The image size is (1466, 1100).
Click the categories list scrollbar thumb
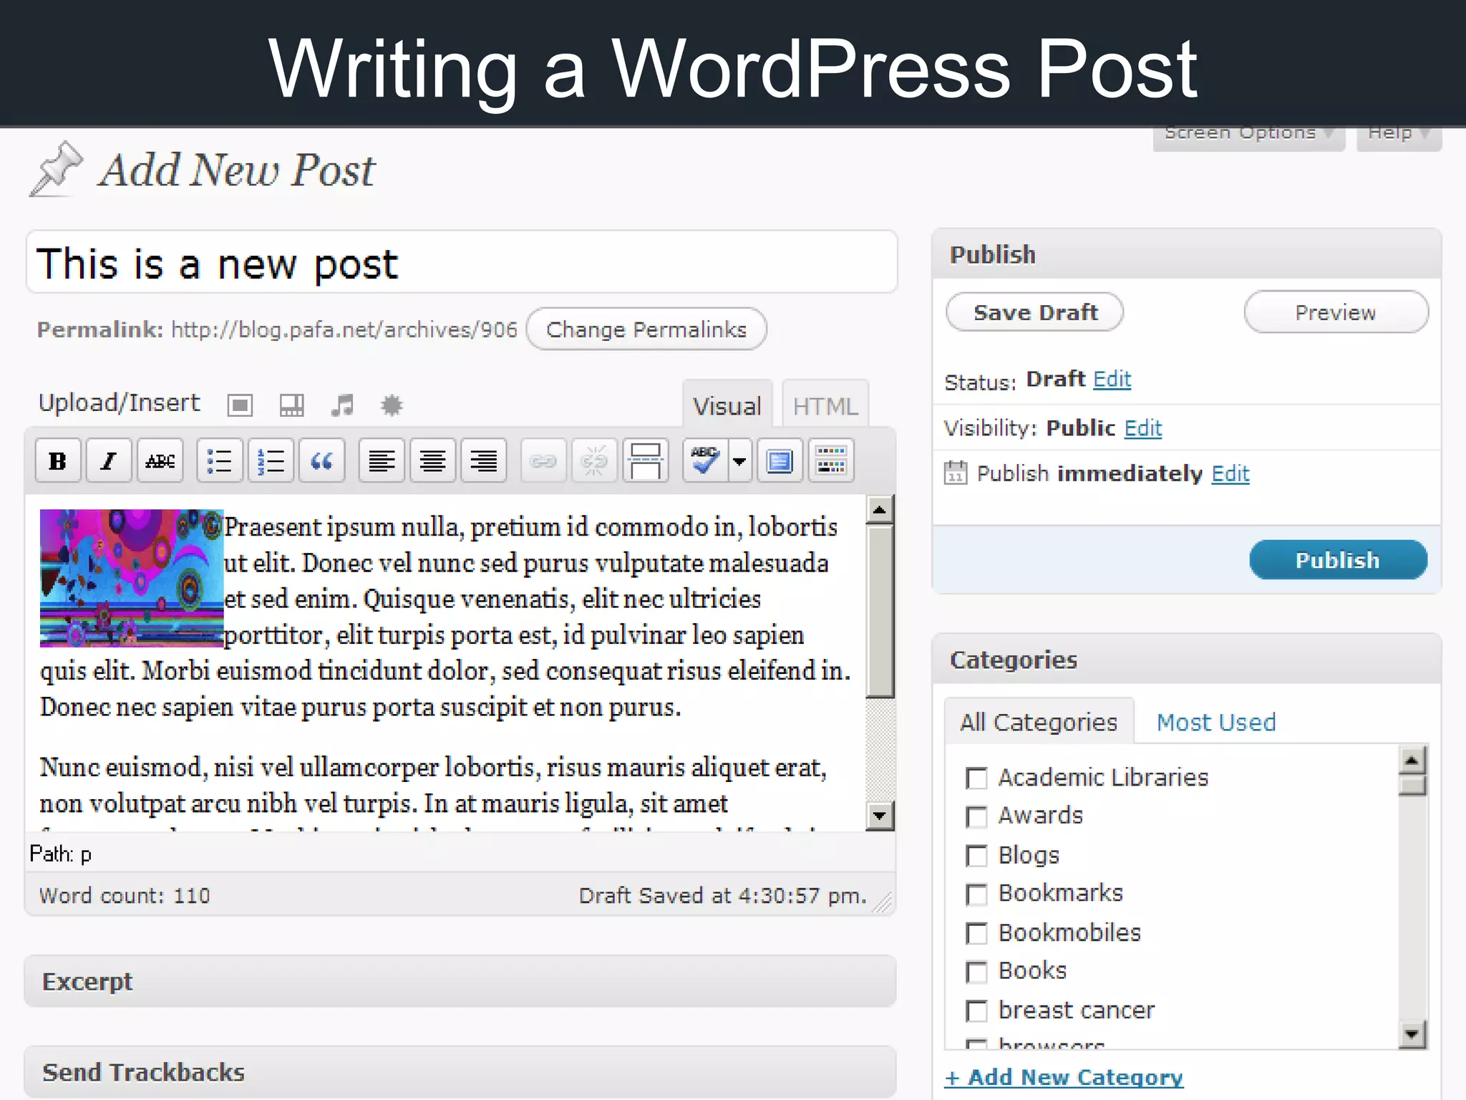[1412, 786]
